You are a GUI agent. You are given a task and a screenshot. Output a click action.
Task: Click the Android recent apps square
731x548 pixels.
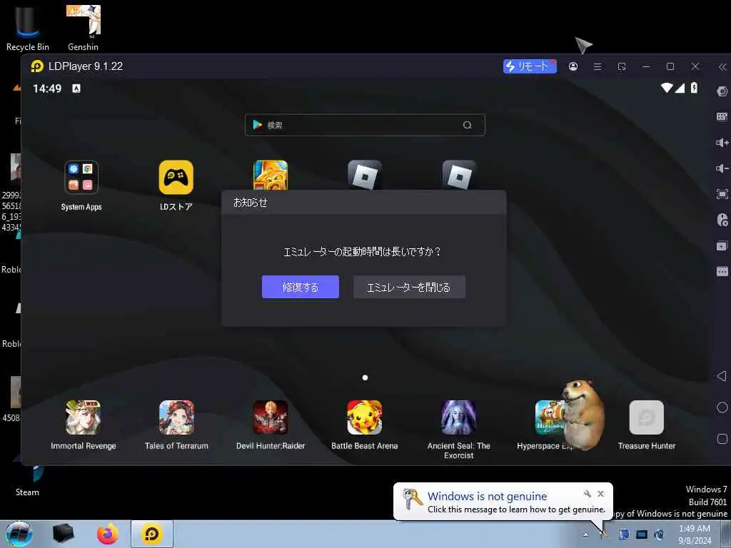coord(722,439)
